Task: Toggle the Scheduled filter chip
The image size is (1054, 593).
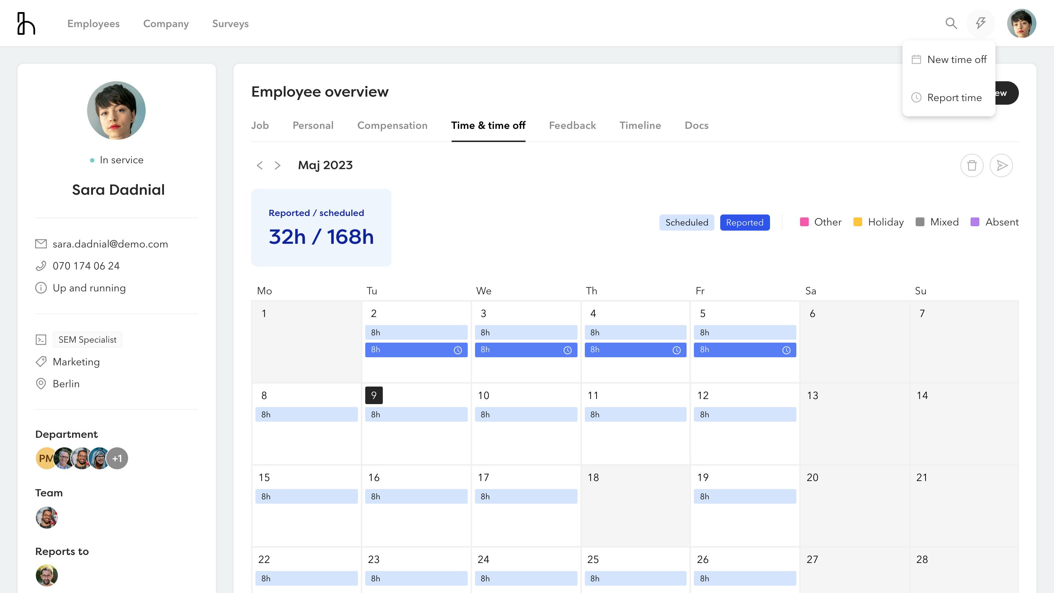Action: 687,223
